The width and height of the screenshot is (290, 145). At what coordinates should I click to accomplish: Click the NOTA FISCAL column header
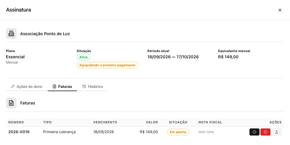click(x=210, y=122)
